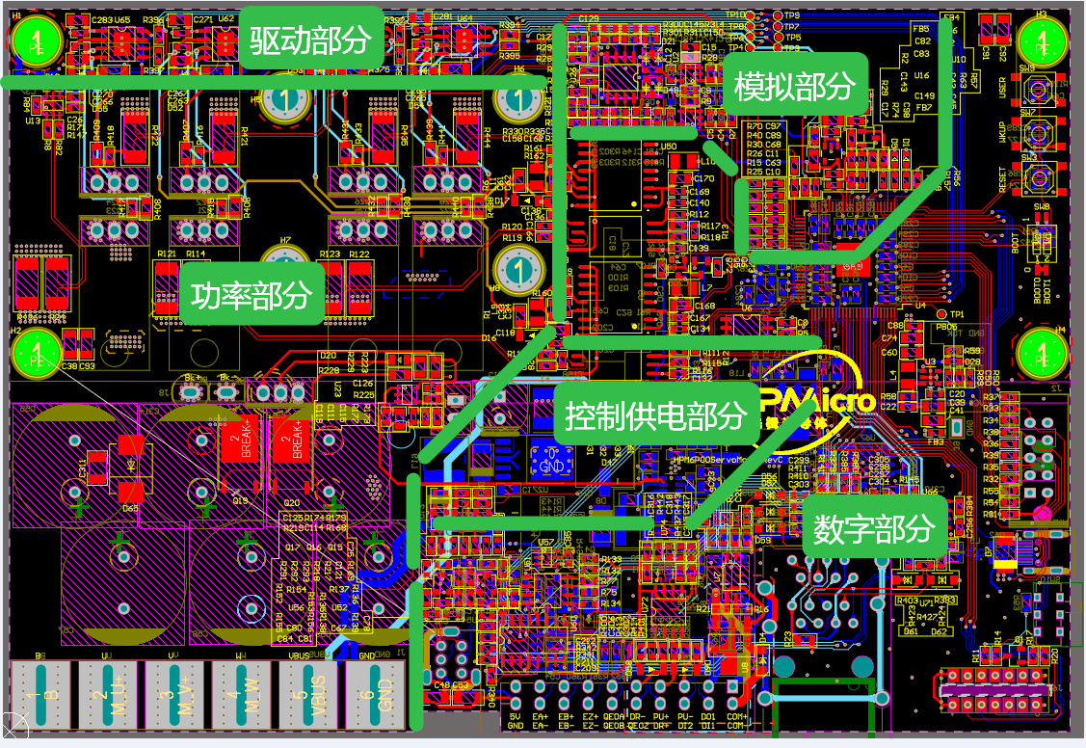Click the H4 PE mounting hole

1043,353
